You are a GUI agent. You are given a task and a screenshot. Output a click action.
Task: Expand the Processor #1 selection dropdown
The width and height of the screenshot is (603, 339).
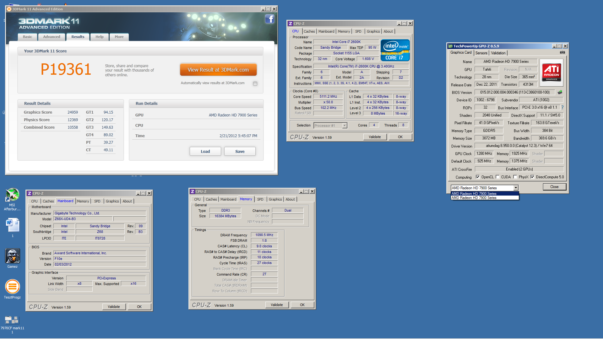[x=345, y=126]
